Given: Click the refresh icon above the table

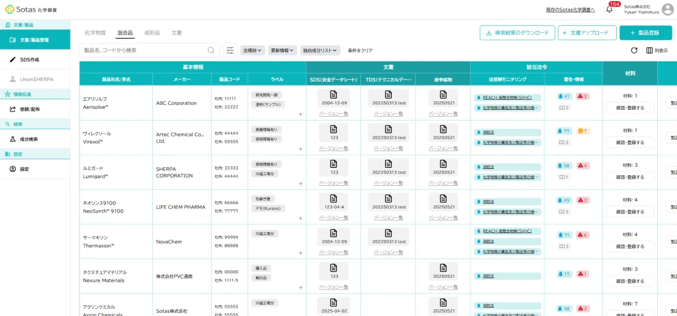Looking at the screenshot, I should click(634, 51).
